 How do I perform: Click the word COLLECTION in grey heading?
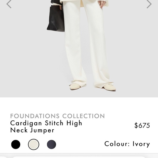point(84,116)
